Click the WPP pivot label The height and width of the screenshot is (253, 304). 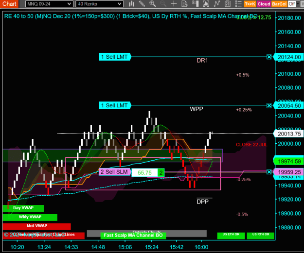click(197, 109)
